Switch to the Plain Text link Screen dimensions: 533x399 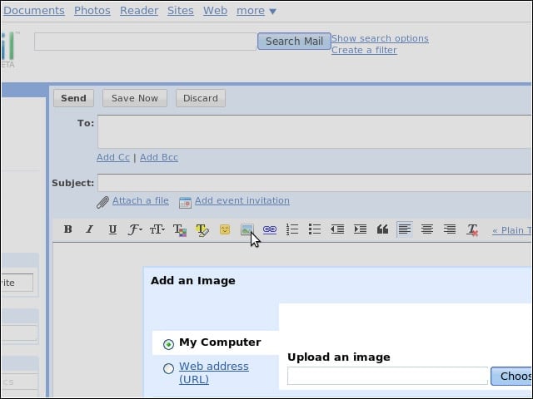(511, 230)
